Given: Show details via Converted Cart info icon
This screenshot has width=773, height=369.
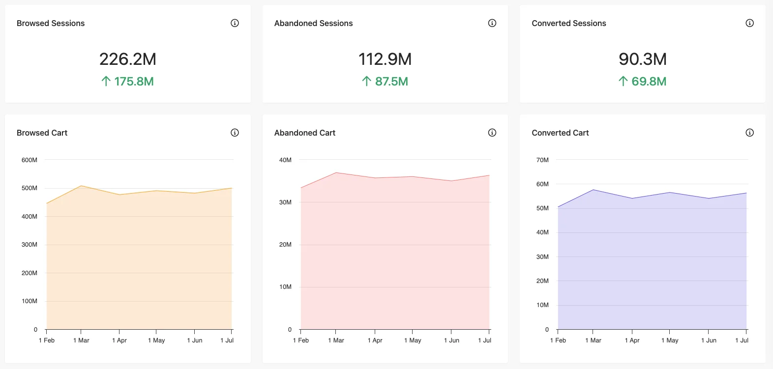Looking at the screenshot, I should (749, 133).
